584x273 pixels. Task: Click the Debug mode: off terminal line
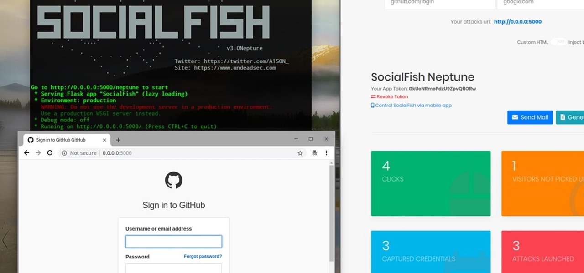coord(62,120)
